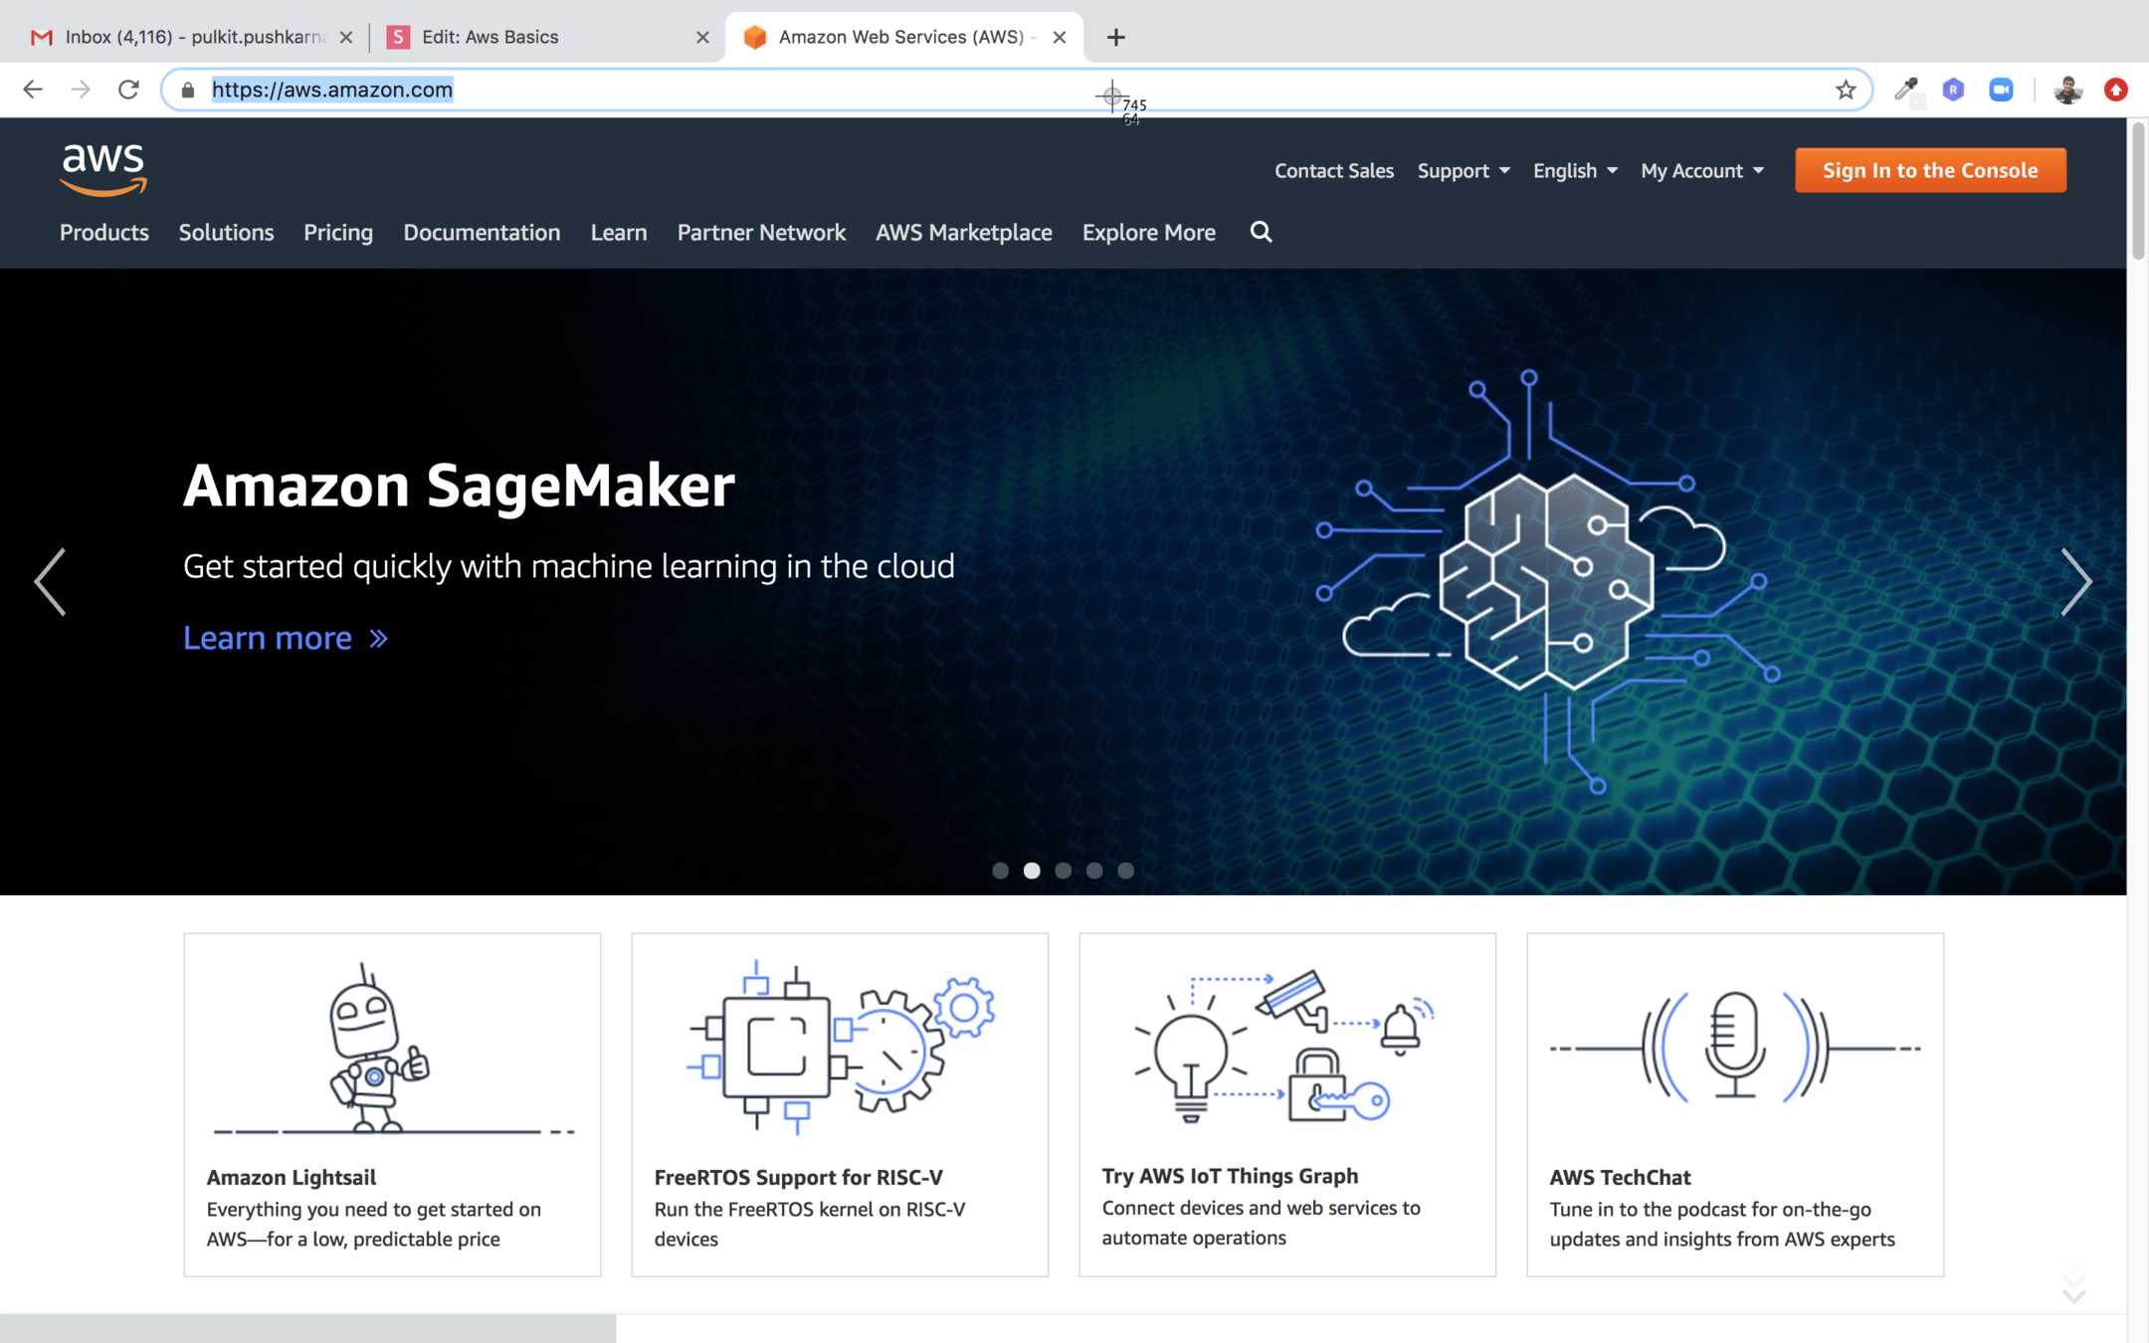Go back with browser back arrow
The height and width of the screenshot is (1343, 2149).
(33, 90)
